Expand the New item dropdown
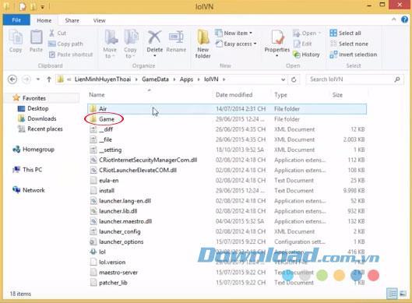 pyautogui.click(x=234, y=33)
